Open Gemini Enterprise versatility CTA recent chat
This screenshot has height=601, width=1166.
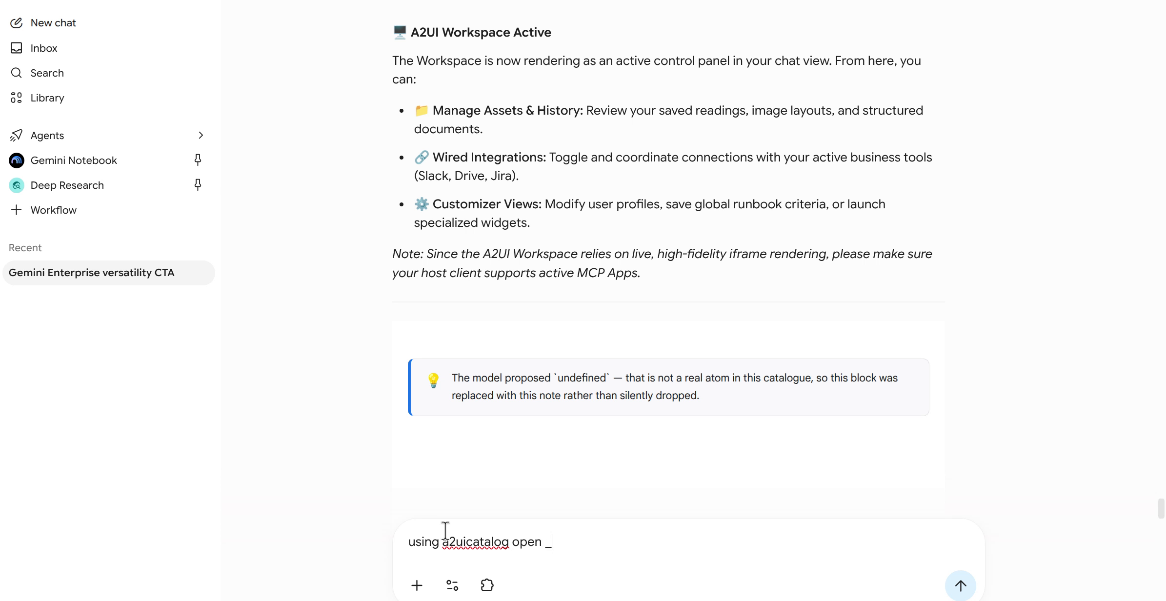point(109,273)
